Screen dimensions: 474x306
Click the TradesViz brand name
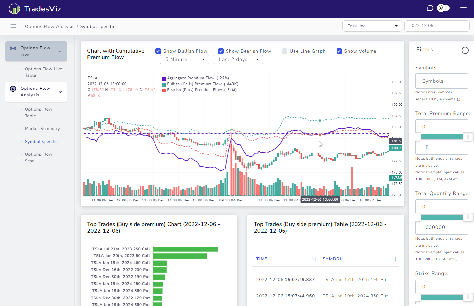pyautogui.click(x=43, y=9)
